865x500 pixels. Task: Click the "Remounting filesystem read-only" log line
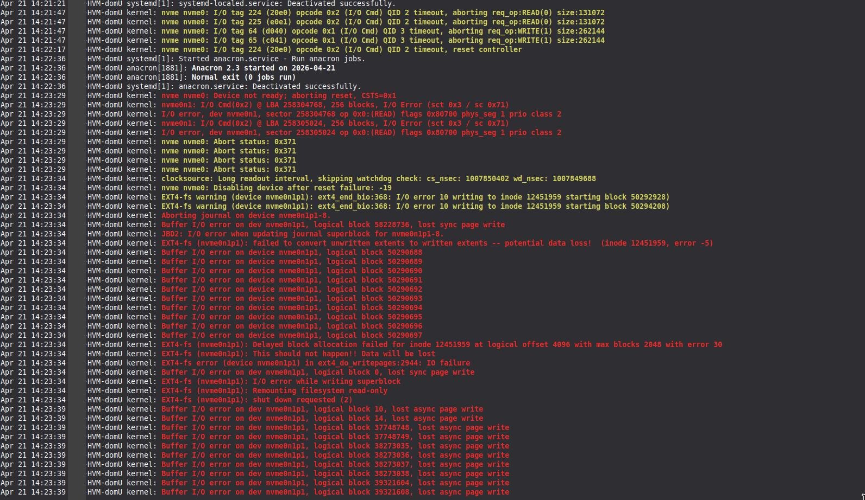click(274, 390)
